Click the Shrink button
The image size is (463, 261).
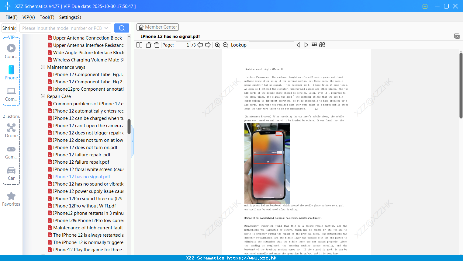(9, 28)
